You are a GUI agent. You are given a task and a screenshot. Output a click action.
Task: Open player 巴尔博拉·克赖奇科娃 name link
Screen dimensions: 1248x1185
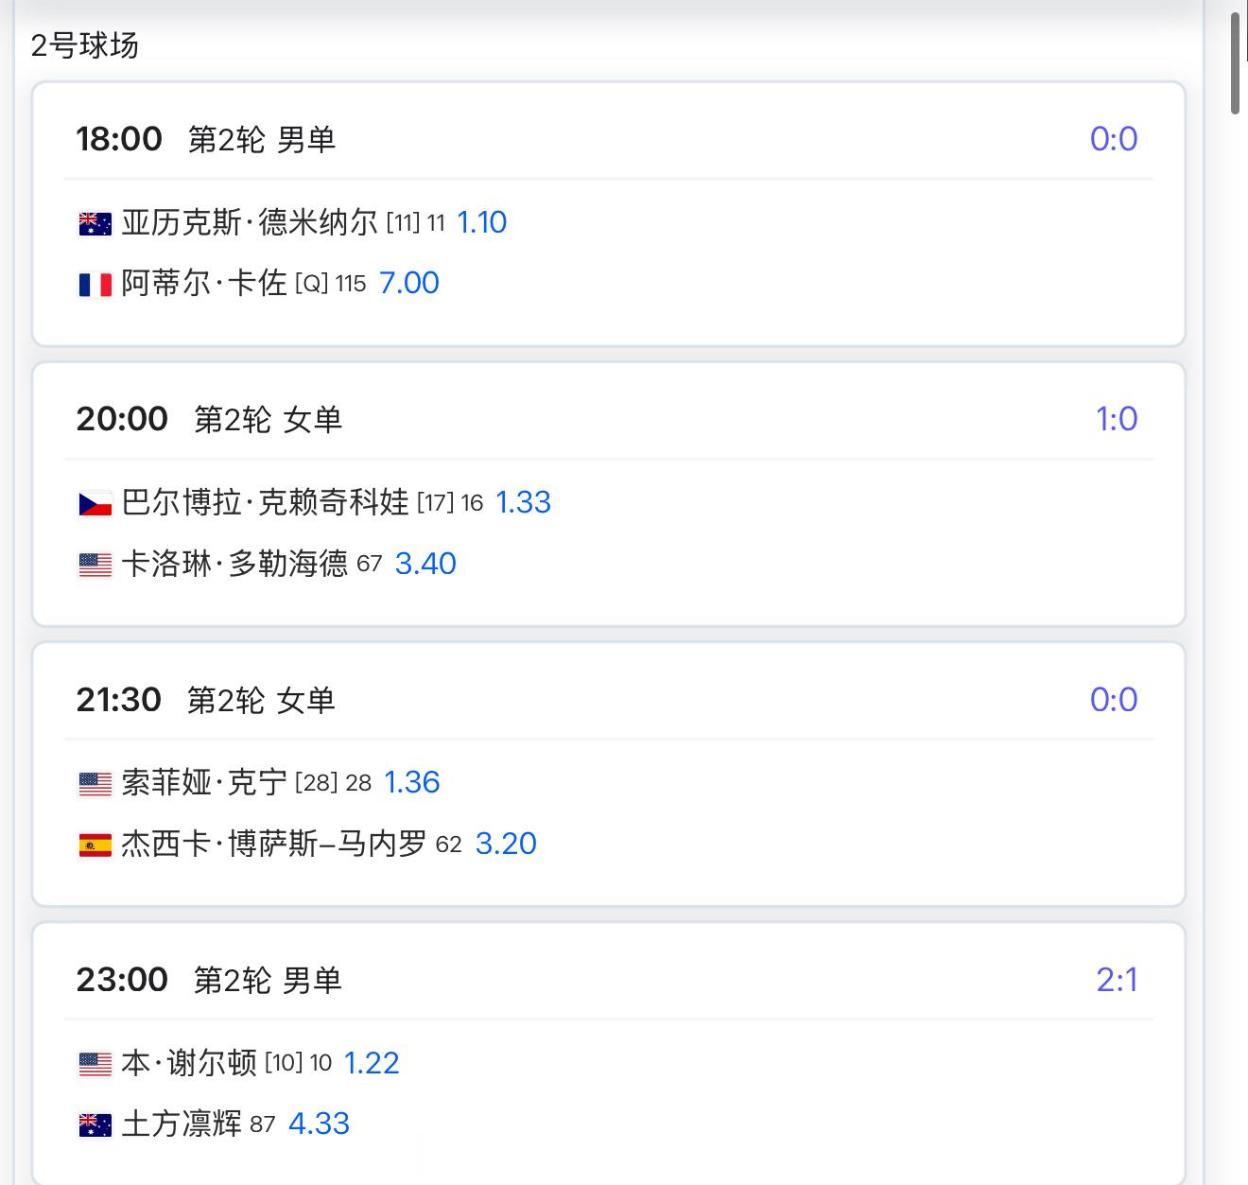[266, 502]
